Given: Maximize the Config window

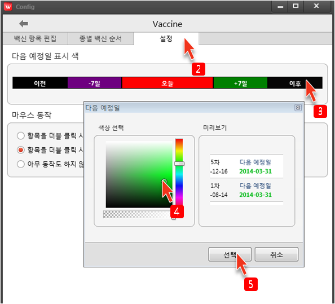Looking at the screenshot, I should (296, 6).
